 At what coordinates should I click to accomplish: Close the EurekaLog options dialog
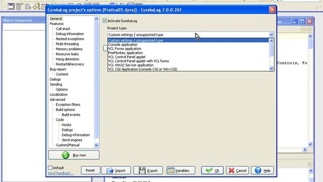(x=272, y=10)
